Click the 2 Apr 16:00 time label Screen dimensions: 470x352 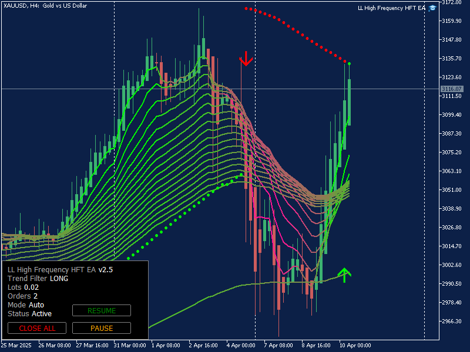click(203, 346)
